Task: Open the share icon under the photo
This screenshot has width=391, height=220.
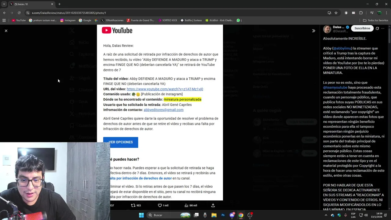Action: (x=213, y=205)
